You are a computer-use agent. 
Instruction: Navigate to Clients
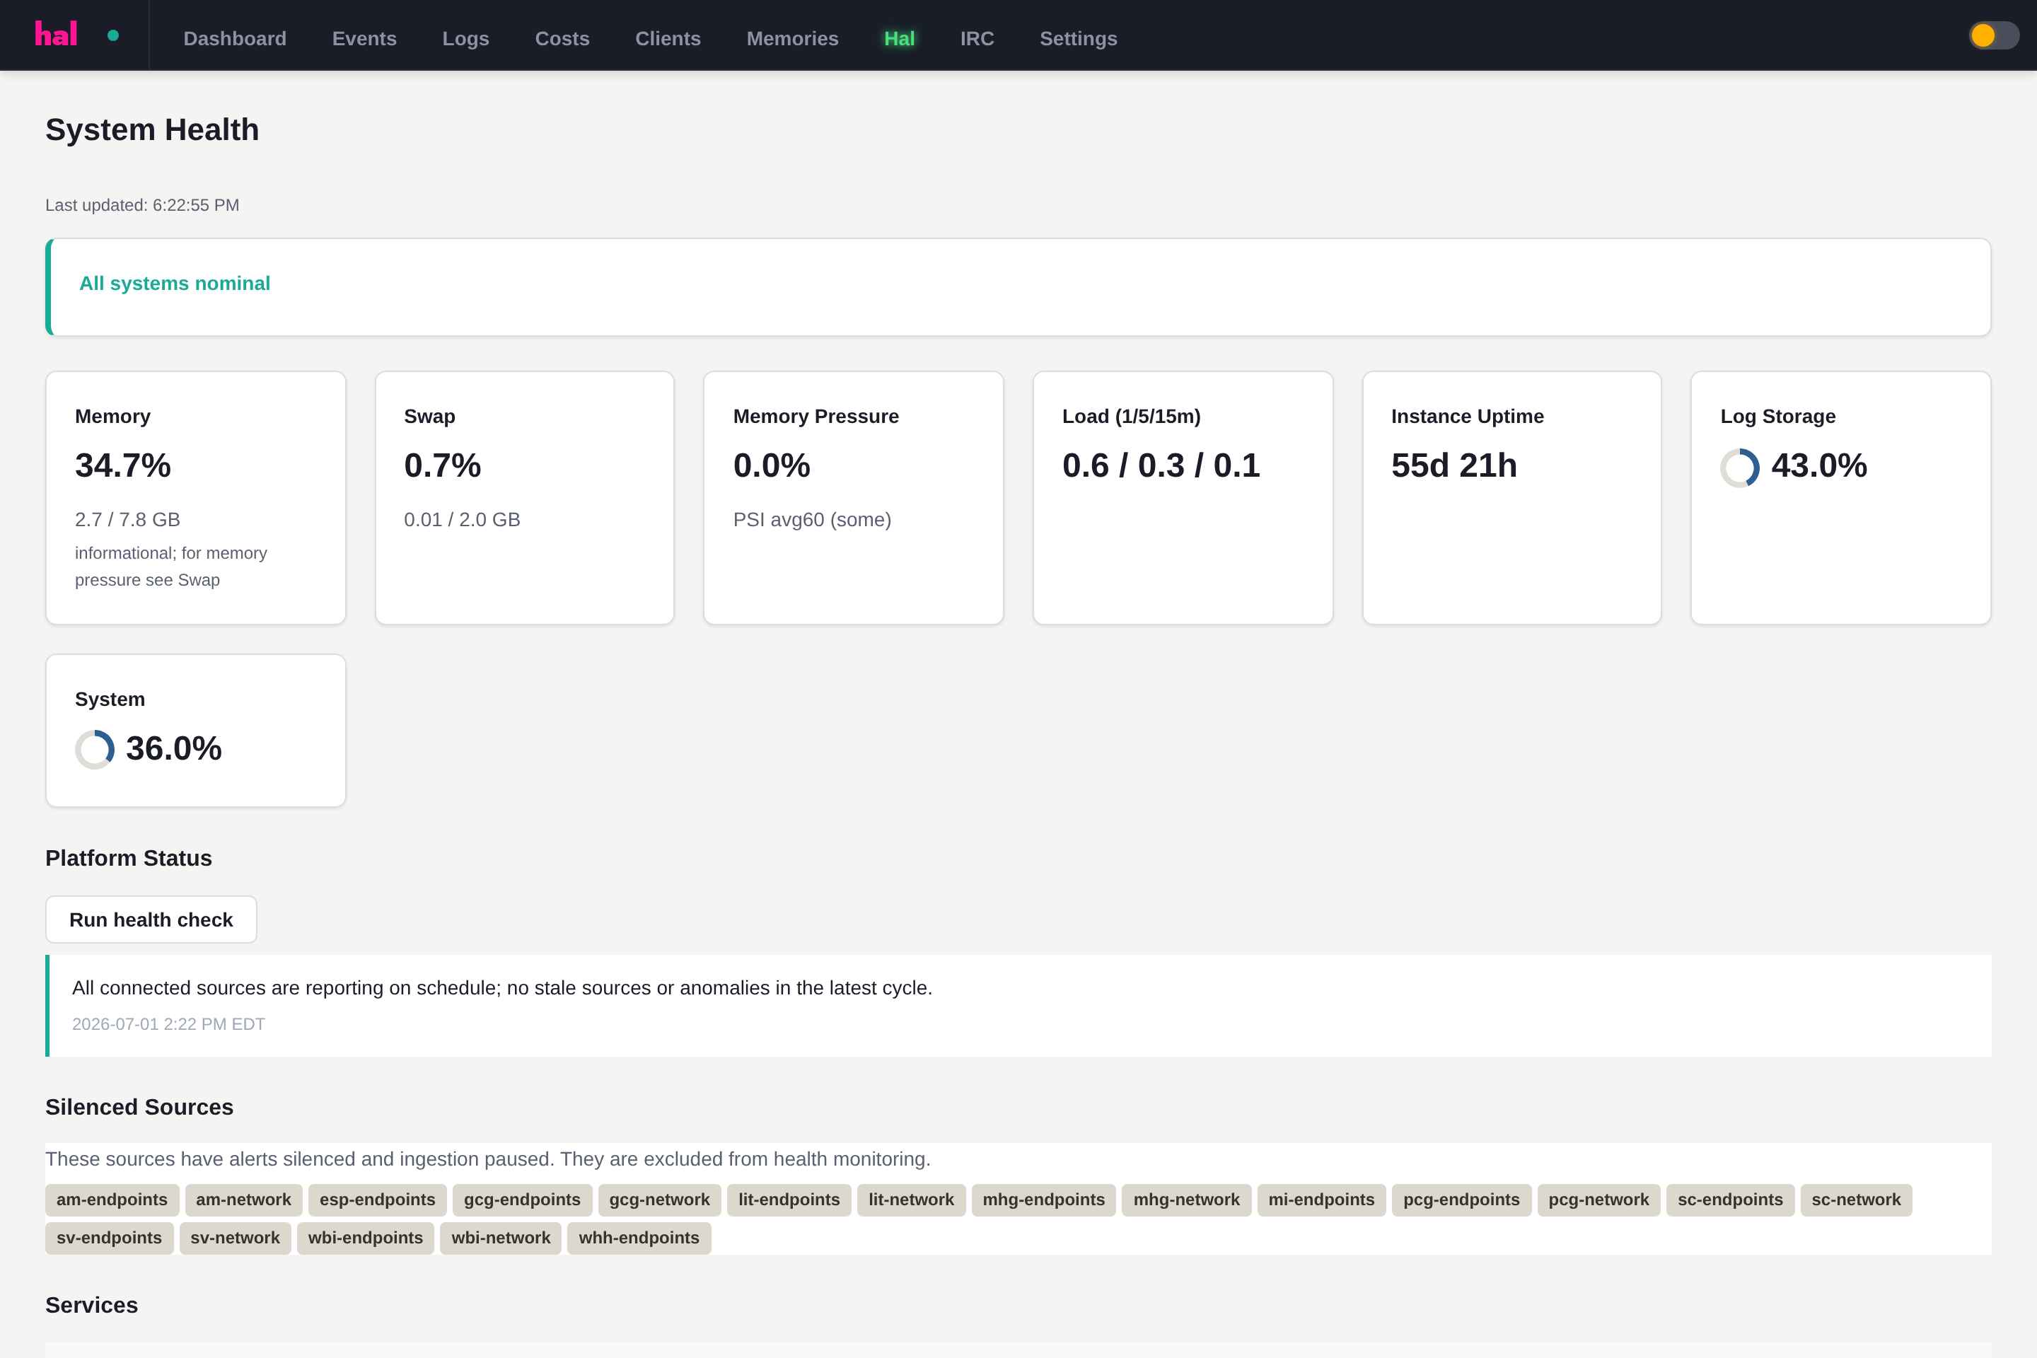[668, 38]
